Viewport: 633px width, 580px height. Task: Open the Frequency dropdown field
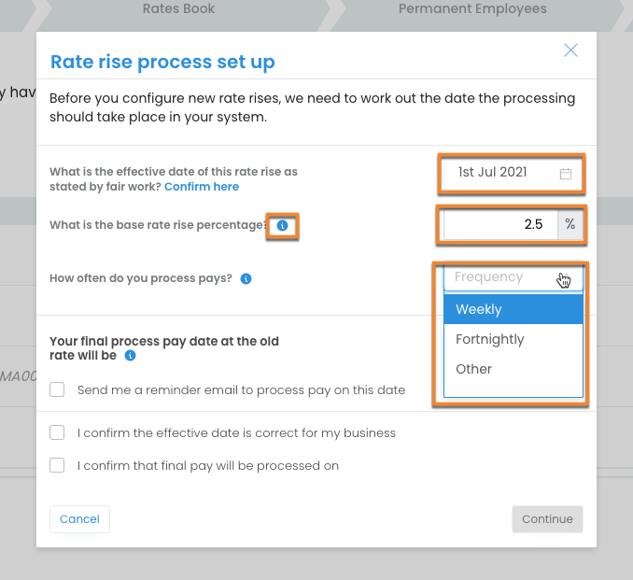513,277
